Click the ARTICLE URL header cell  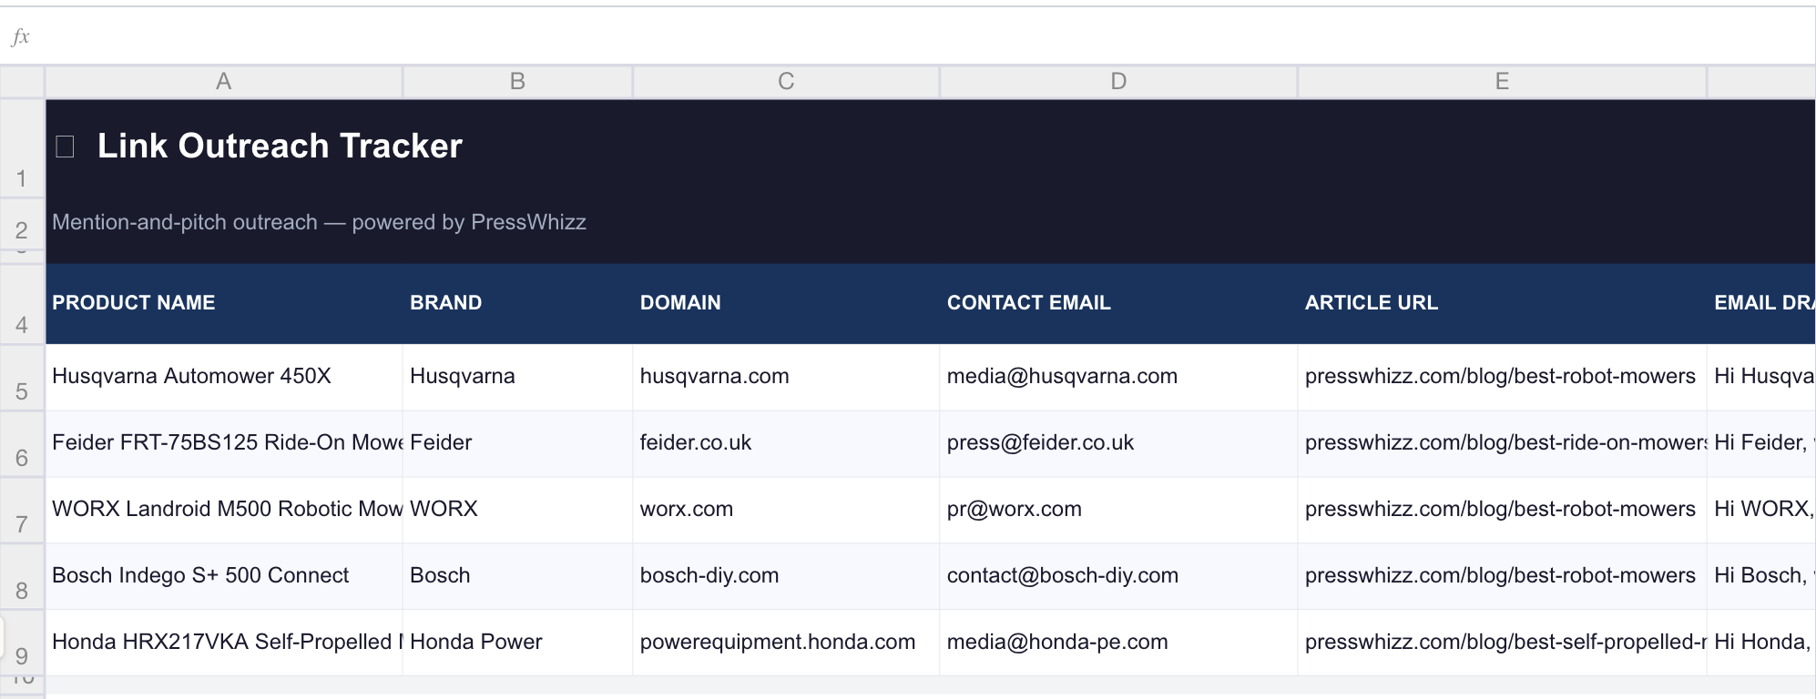[1371, 303]
